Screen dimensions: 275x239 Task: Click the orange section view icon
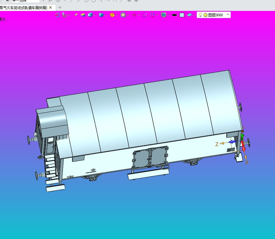(x=112, y=15)
